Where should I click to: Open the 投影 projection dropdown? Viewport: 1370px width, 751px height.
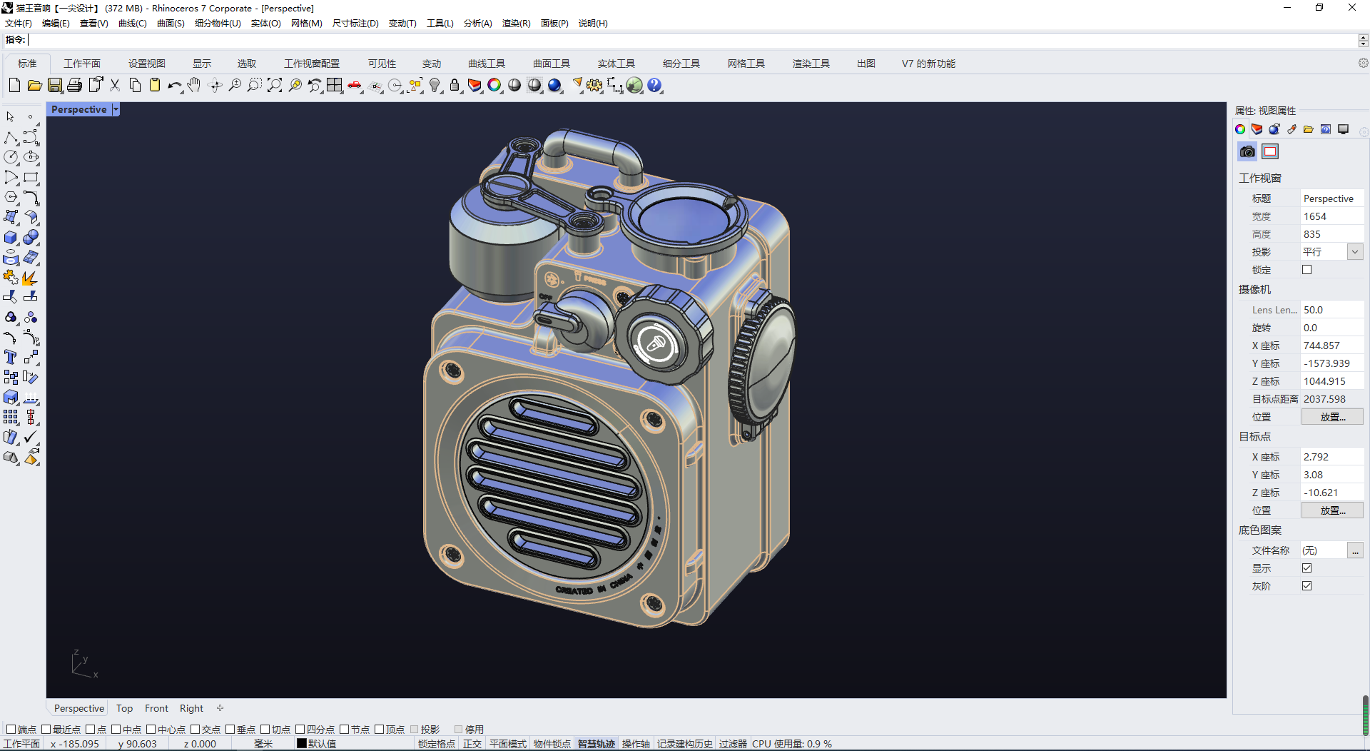pos(1355,252)
